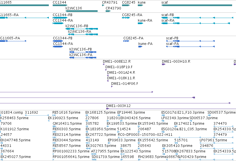Select transcript scaf-RA
The height and width of the screenshot is (161, 236).
coord(196,23)
